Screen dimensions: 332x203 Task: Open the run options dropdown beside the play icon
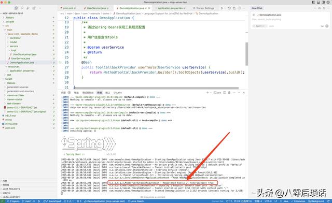click(x=225, y=8)
